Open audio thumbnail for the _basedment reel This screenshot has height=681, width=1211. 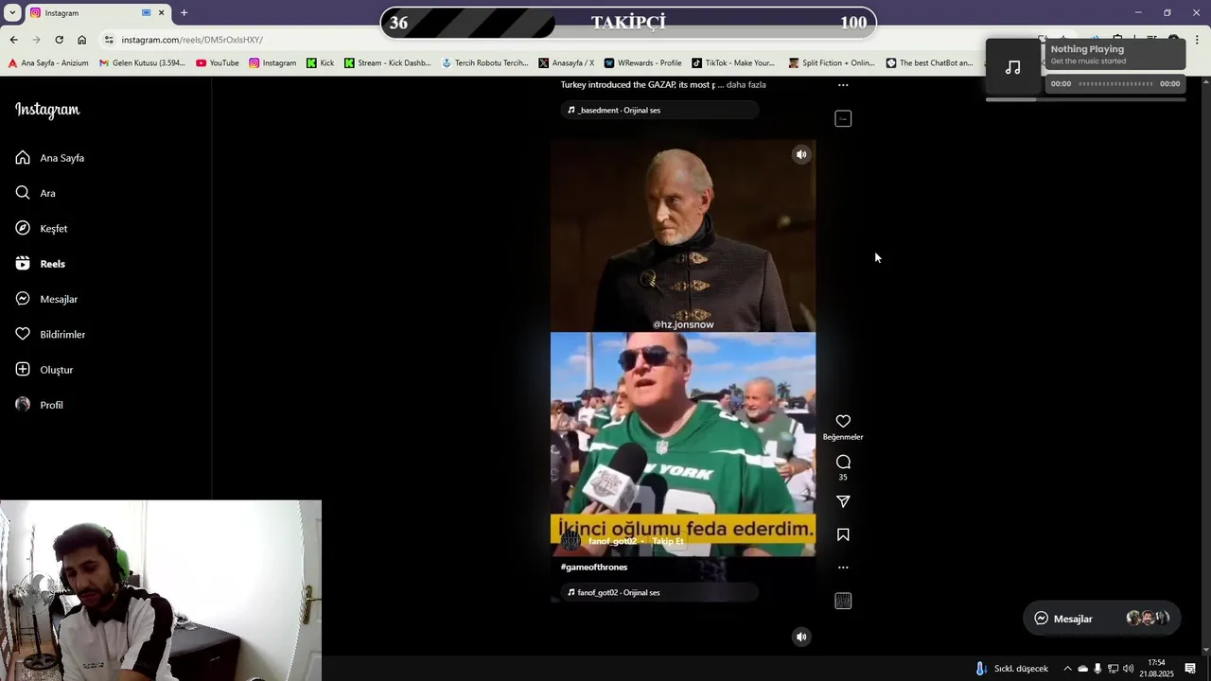(x=843, y=118)
